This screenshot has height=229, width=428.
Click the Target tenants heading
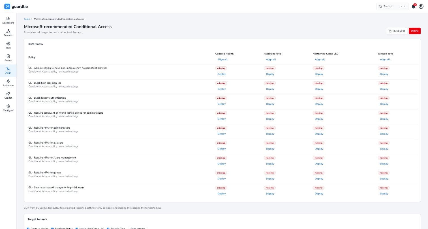pos(37,219)
